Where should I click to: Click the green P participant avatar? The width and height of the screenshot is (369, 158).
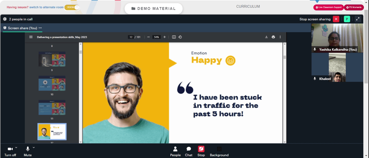(x=347, y=19)
